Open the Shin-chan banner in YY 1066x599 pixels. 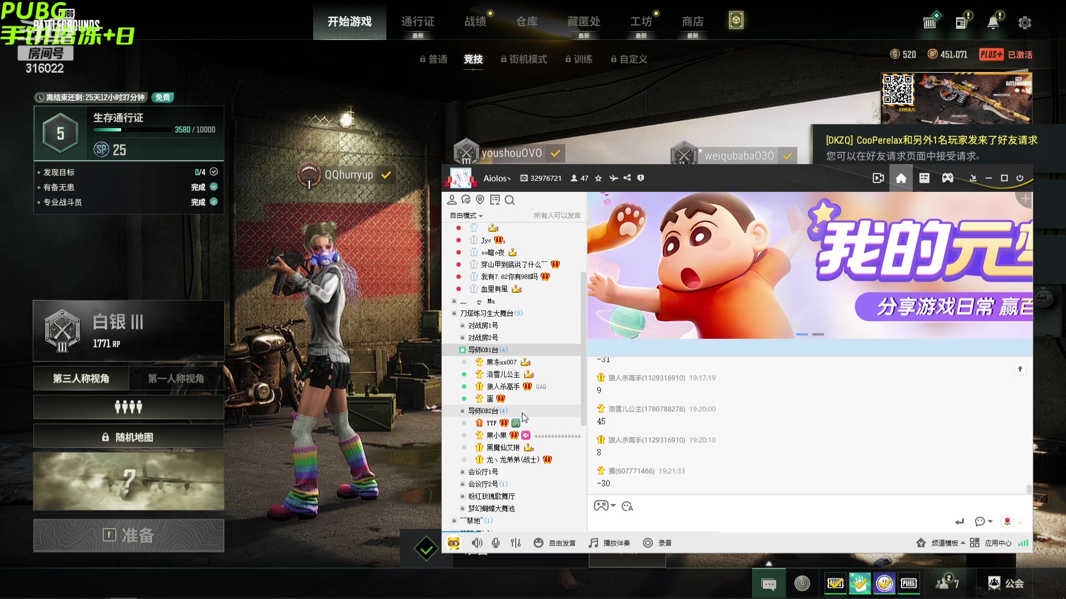810,265
